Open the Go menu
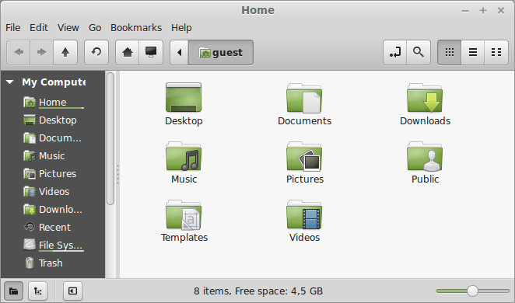The height and width of the screenshot is (303, 515). pyautogui.click(x=95, y=28)
